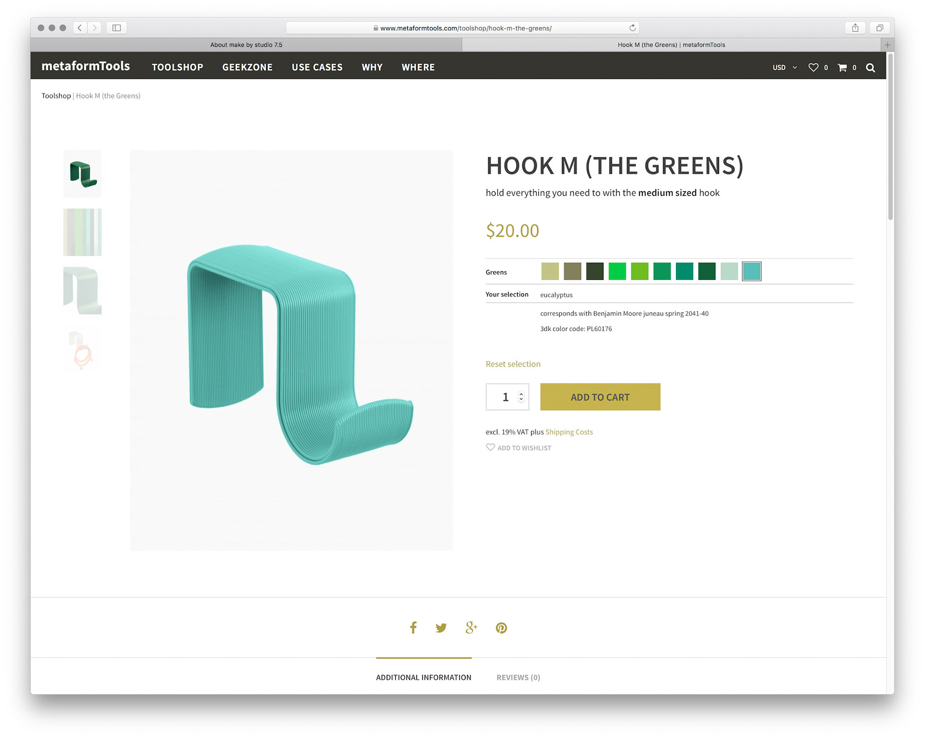Image resolution: width=925 pixels, height=738 pixels.
Task: Share product on Facebook
Action: pos(413,627)
